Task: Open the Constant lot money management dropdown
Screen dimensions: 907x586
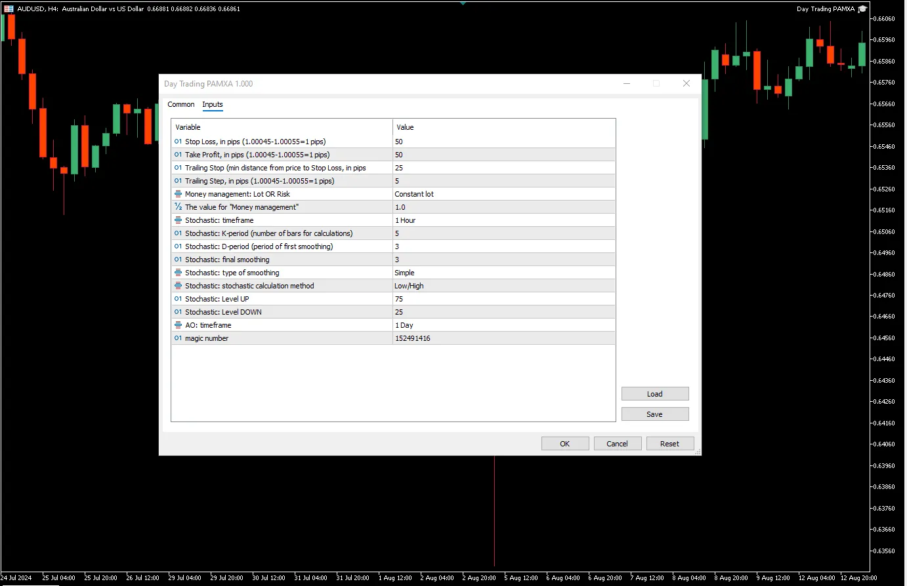Action: 503,194
